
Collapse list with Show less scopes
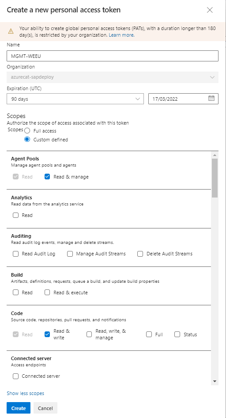pyautogui.click(x=25, y=393)
